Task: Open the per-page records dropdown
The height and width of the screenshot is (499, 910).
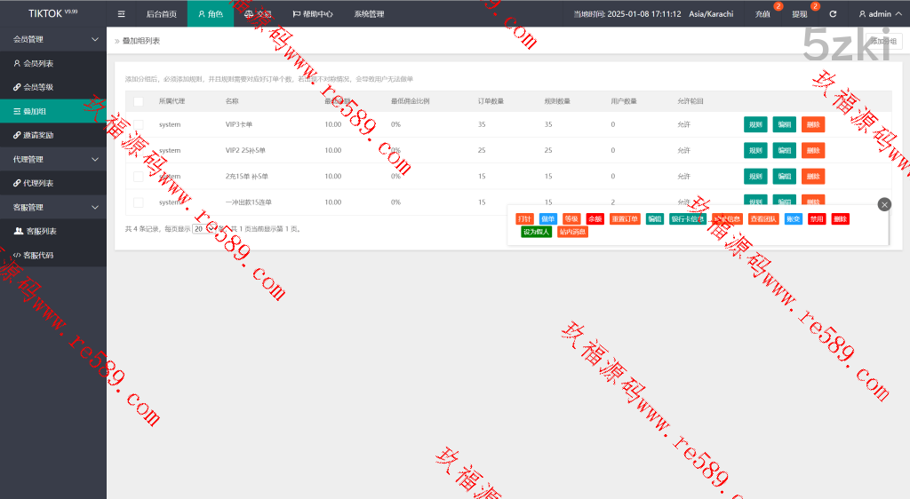Action: pyautogui.click(x=204, y=228)
